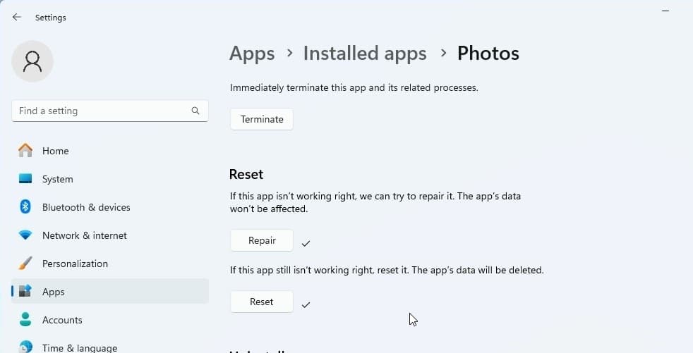Open Network & internet settings

(85, 235)
